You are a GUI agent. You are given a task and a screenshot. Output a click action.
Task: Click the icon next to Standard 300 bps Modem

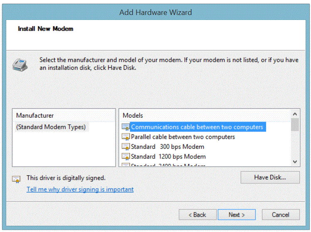point(126,147)
